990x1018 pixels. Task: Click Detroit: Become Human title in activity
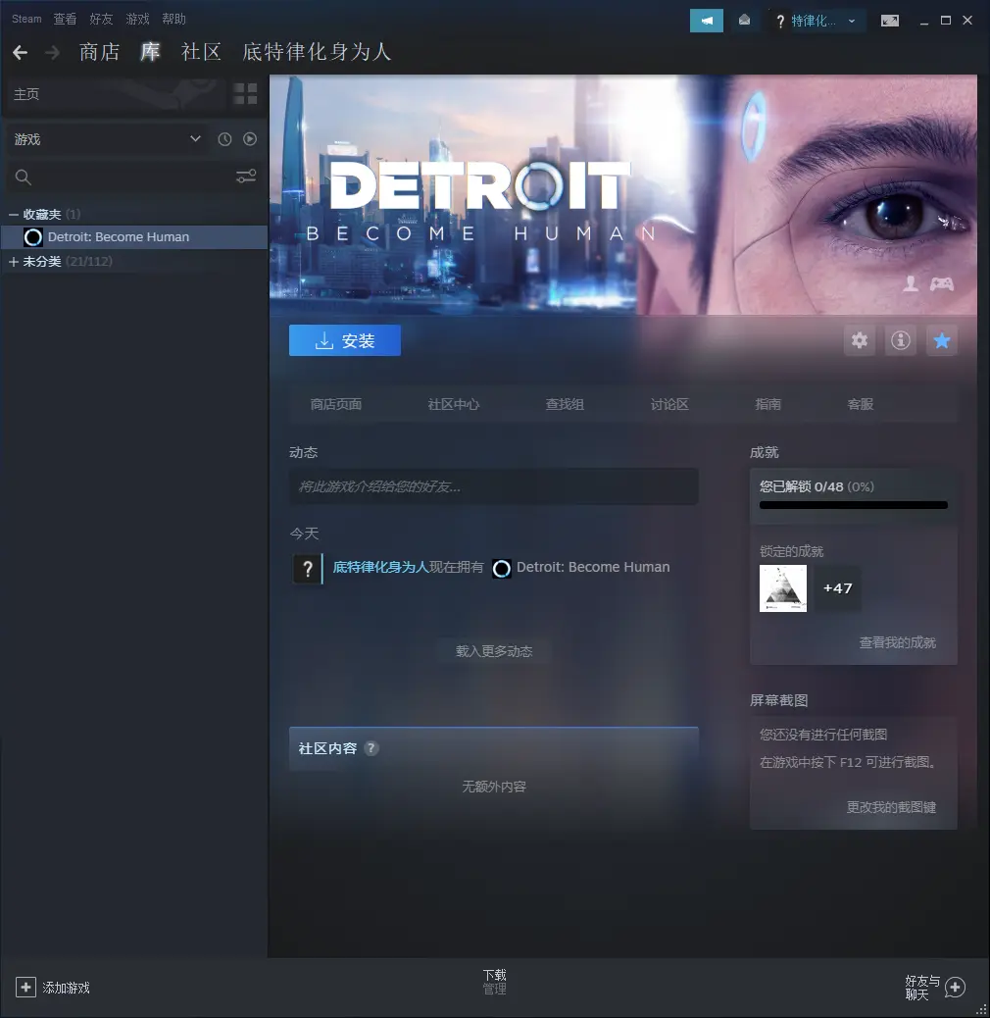[x=593, y=567]
